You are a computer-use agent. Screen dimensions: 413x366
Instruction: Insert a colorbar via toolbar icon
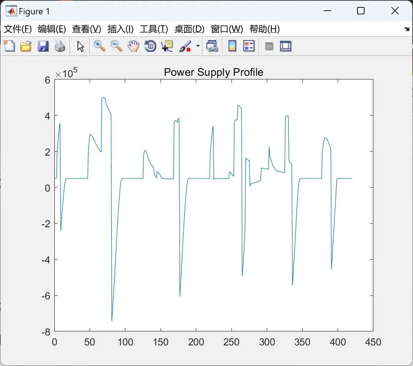click(232, 46)
